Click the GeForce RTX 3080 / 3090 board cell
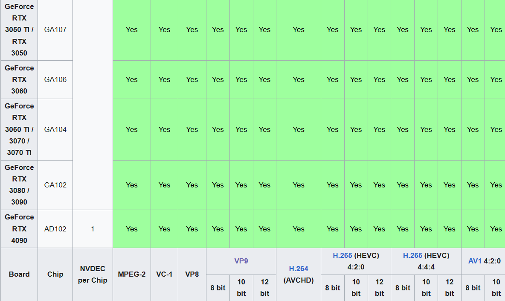This screenshot has height=301, width=505. click(x=19, y=185)
